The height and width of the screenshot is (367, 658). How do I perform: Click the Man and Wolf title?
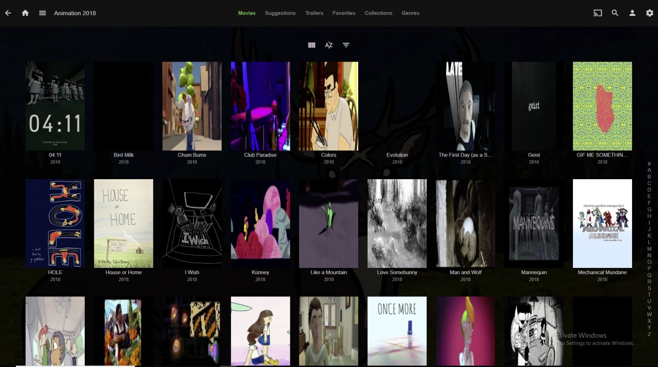pos(466,272)
